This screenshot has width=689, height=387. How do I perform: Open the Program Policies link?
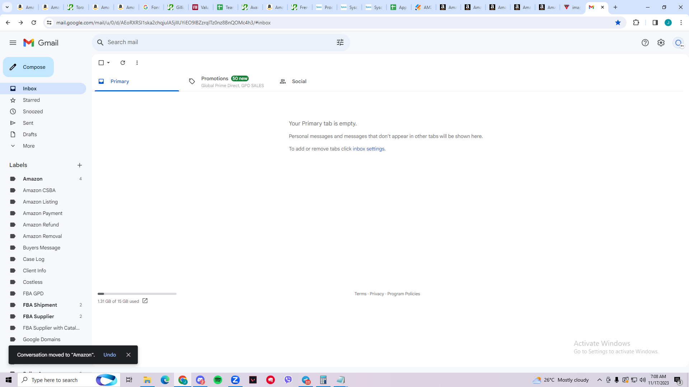click(x=403, y=294)
